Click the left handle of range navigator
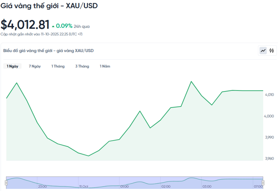 (x=6, y=183)
